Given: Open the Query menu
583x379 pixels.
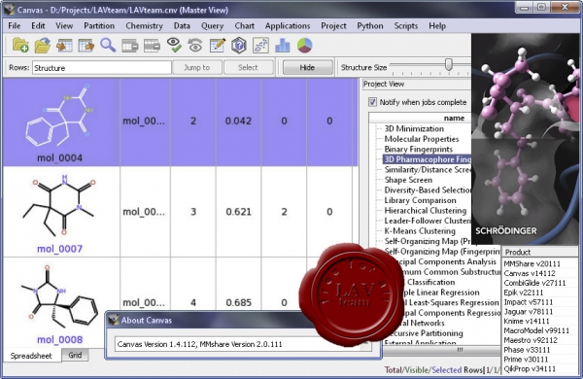Looking at the screenshot, I should pos(212,25).
